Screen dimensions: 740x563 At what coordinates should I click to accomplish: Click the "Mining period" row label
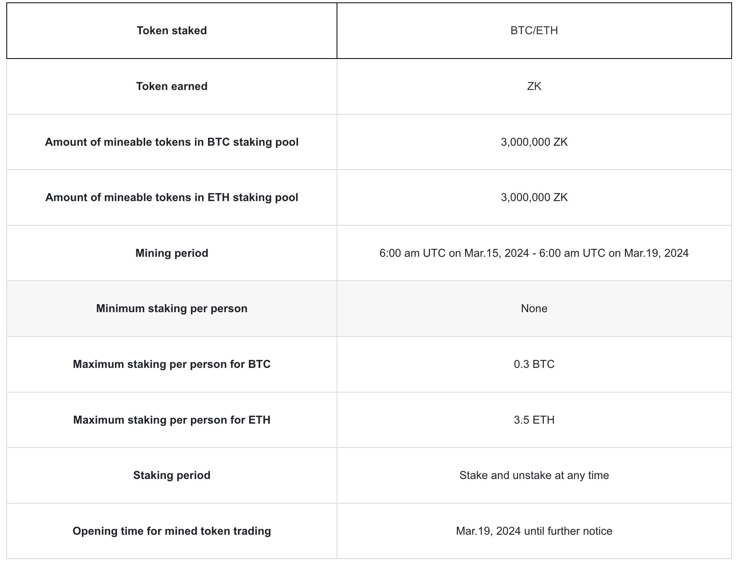coord(172,253)
